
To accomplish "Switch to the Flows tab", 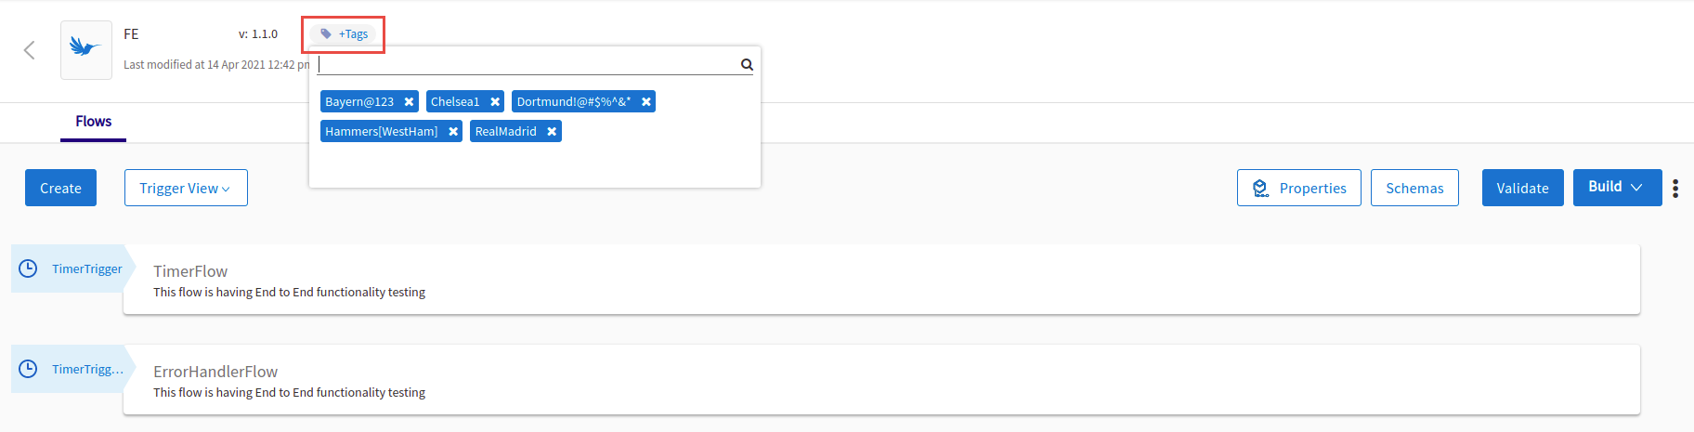I will 93,122.
